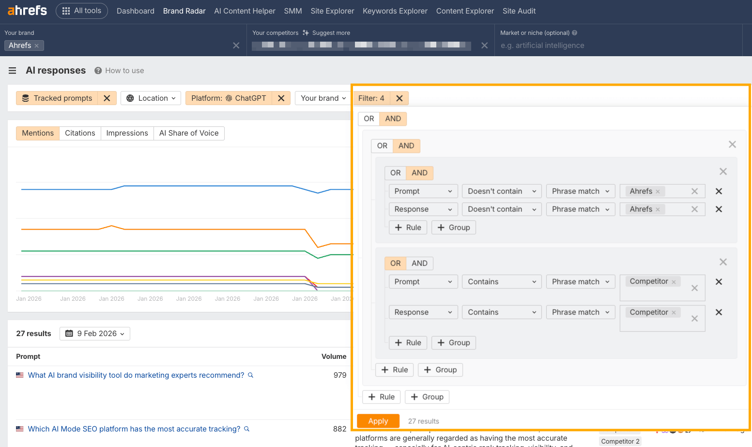The image size is (752, 447).
Task: Click the How to use help icon
Action: [98, 70]
